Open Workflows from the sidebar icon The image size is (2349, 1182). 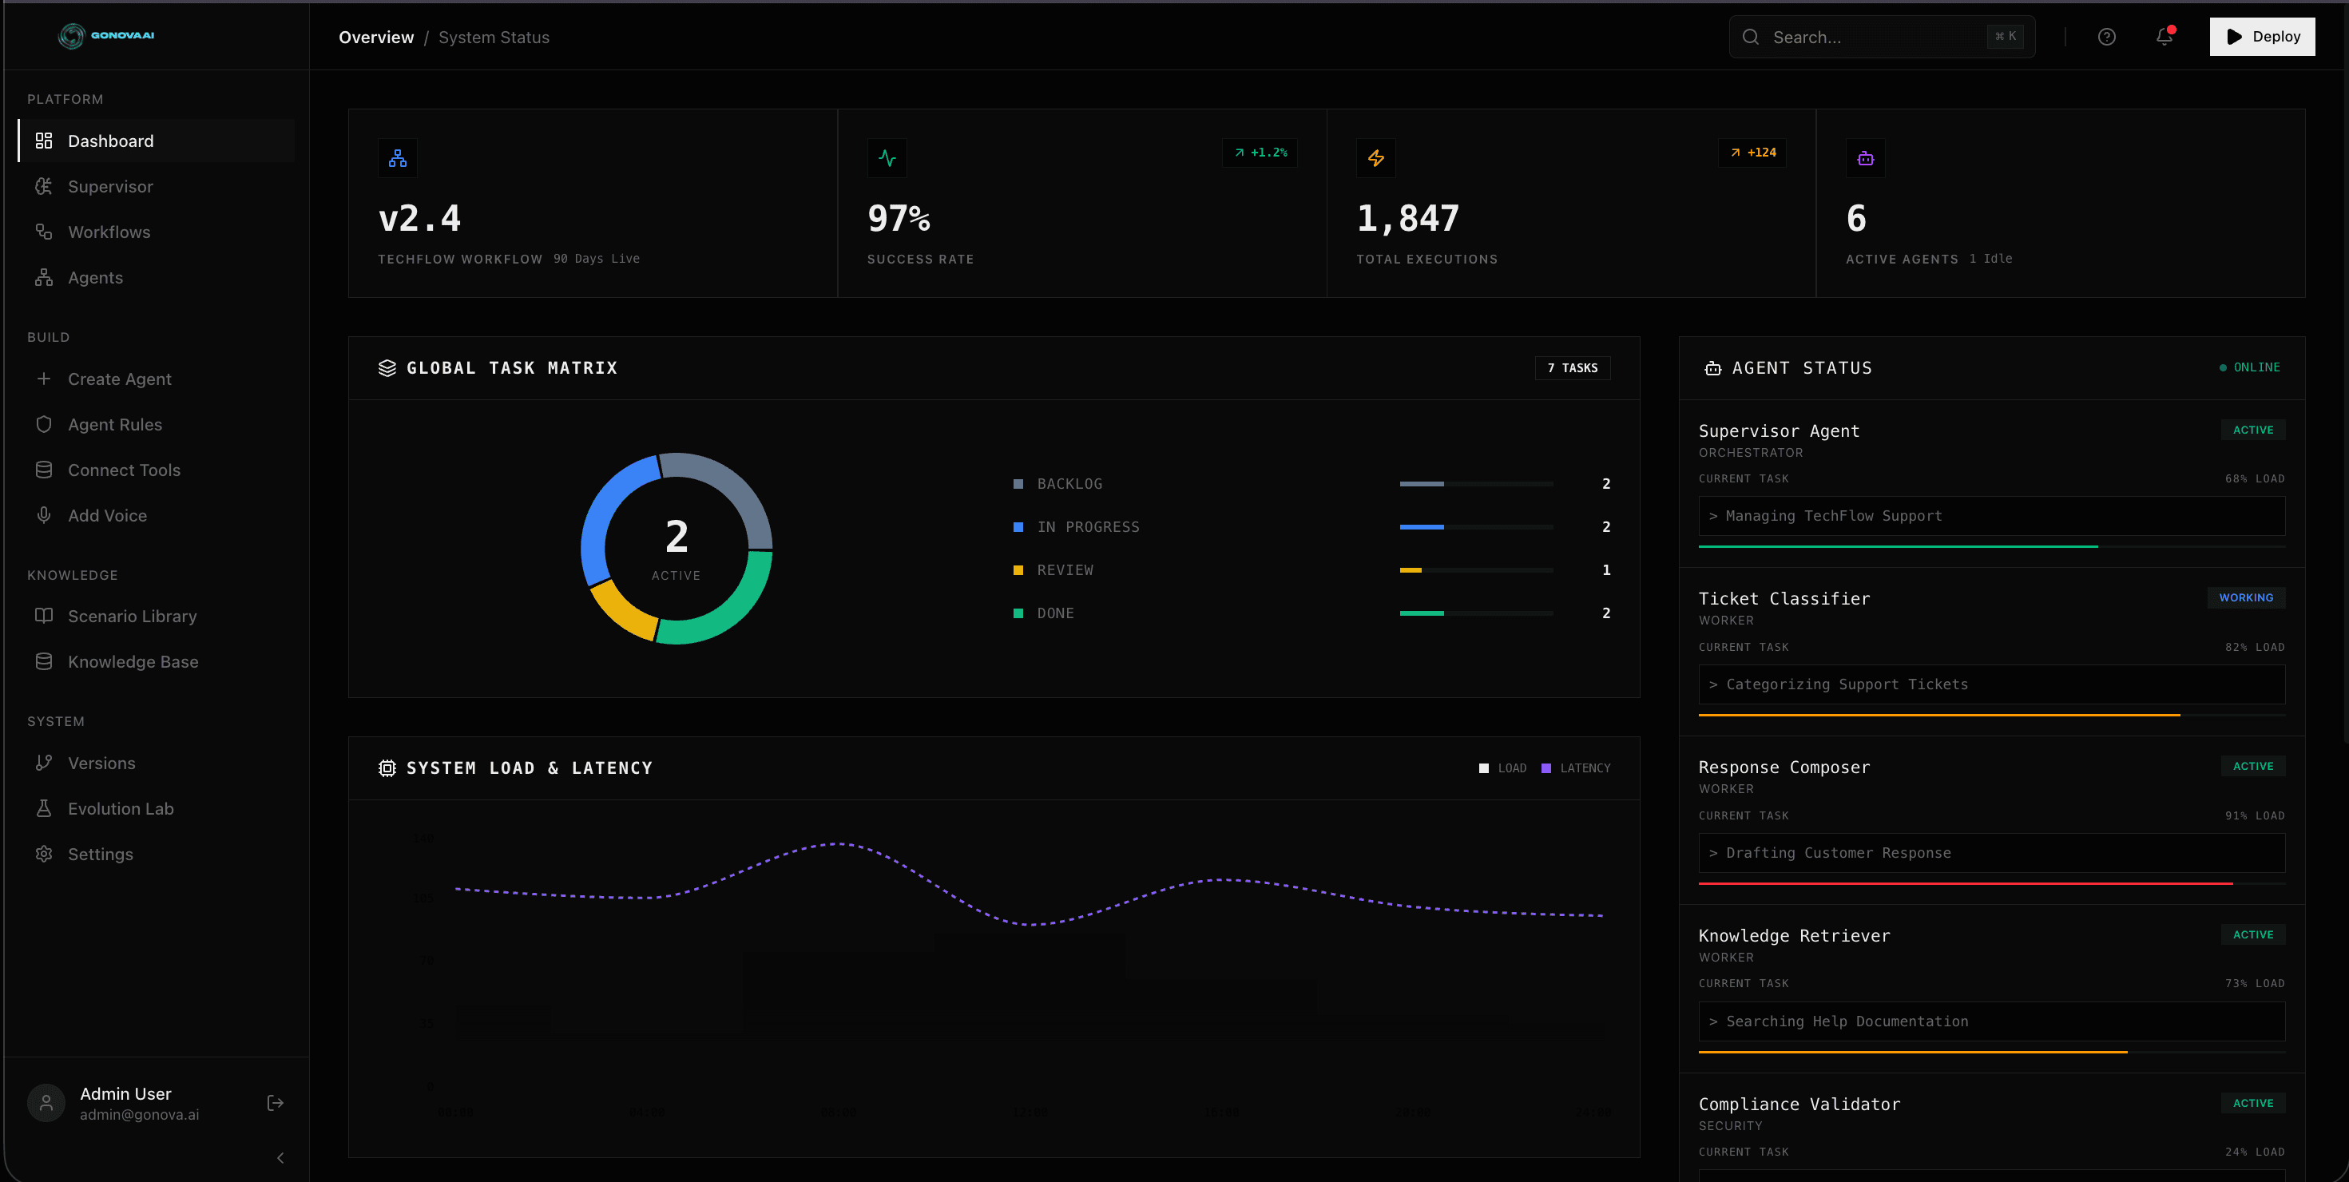pos(44,232)
